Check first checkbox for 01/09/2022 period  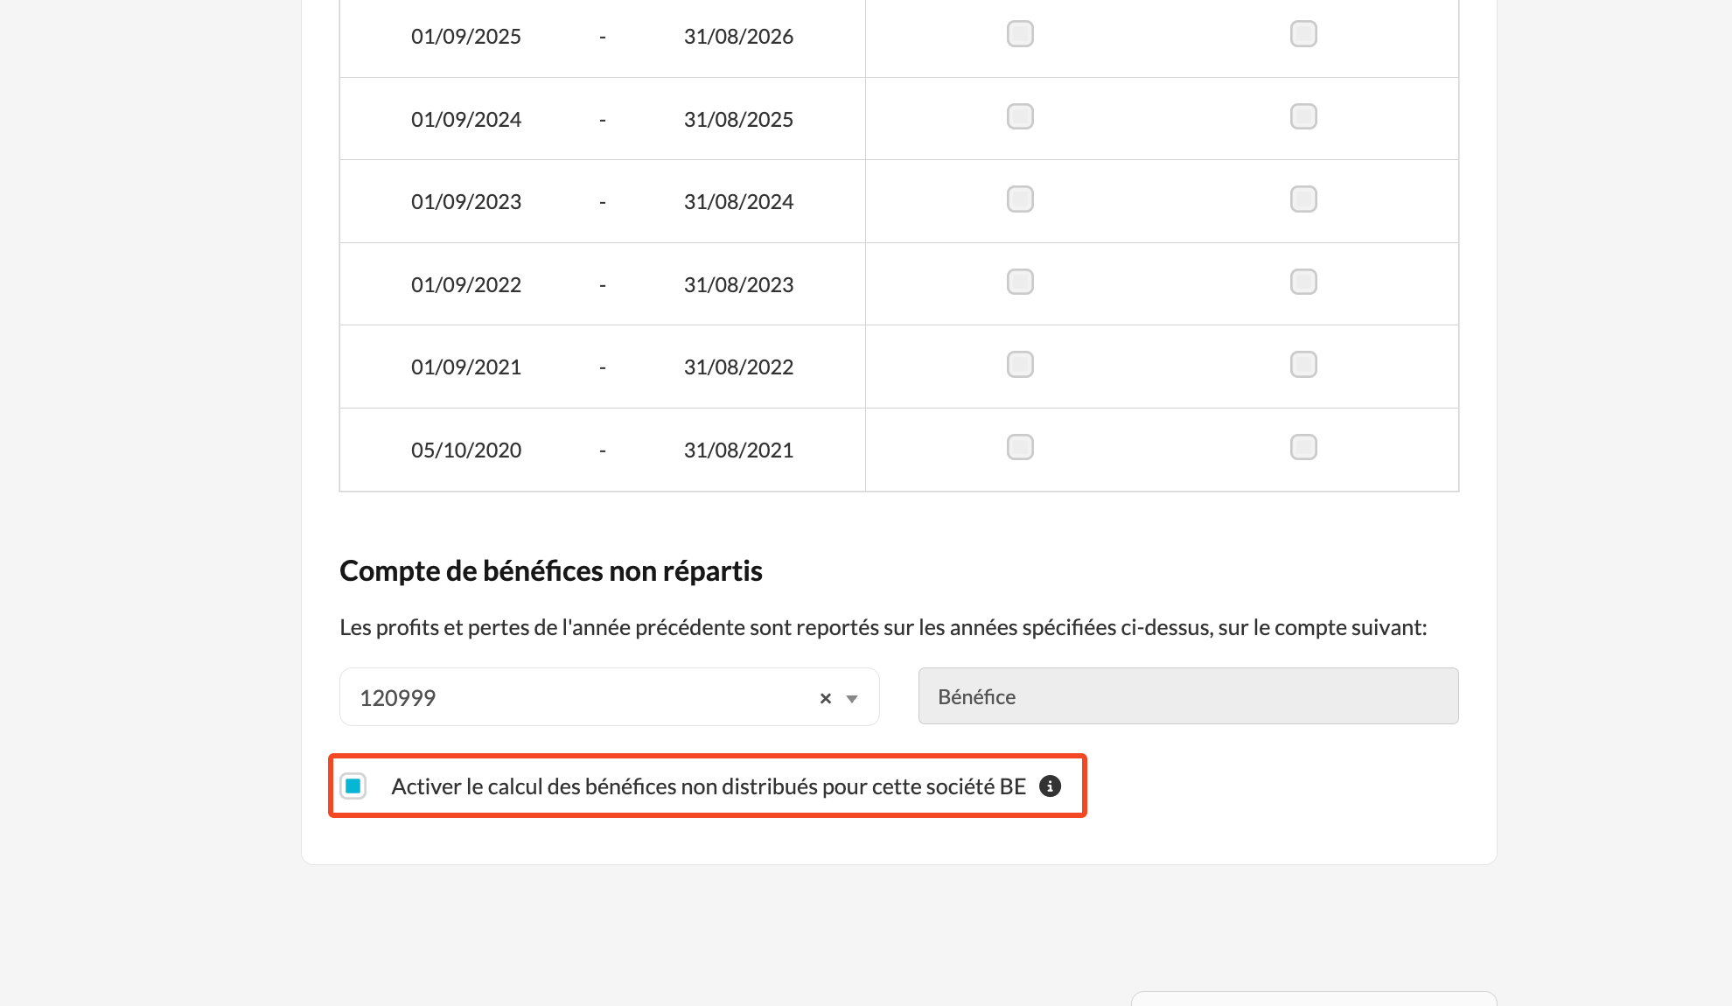click(1020, 283)
